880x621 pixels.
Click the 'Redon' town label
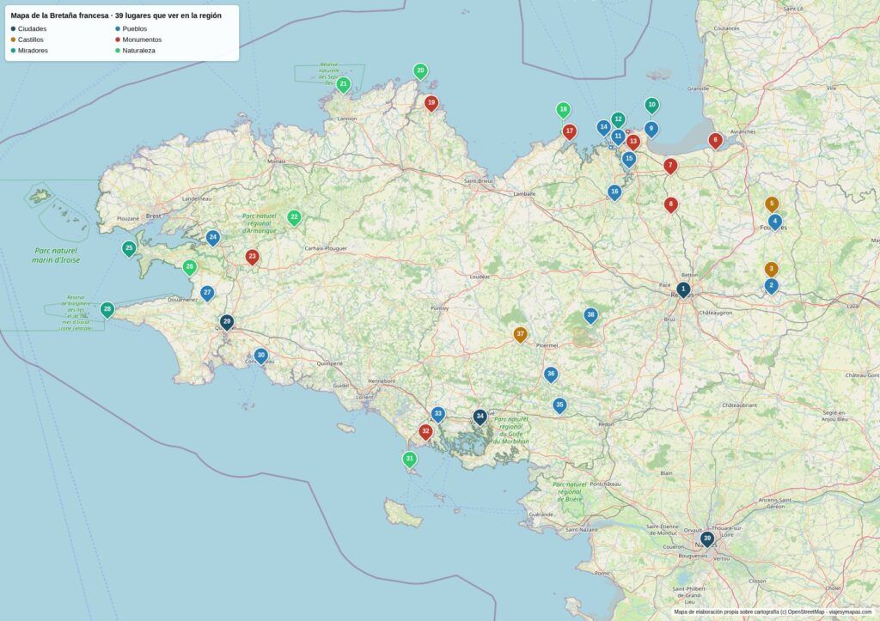pos(606,424)
